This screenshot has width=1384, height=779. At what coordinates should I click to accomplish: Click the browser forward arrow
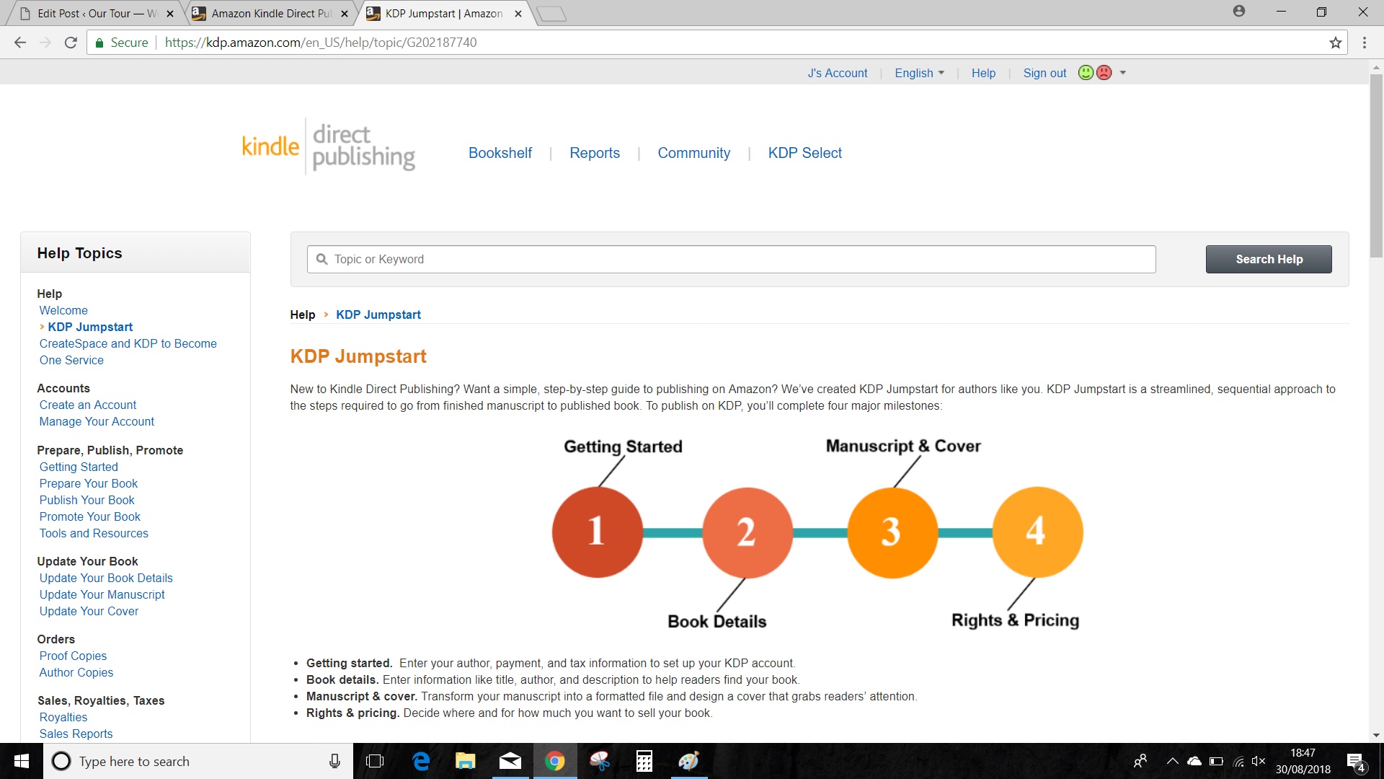click(x=45, y=43)
